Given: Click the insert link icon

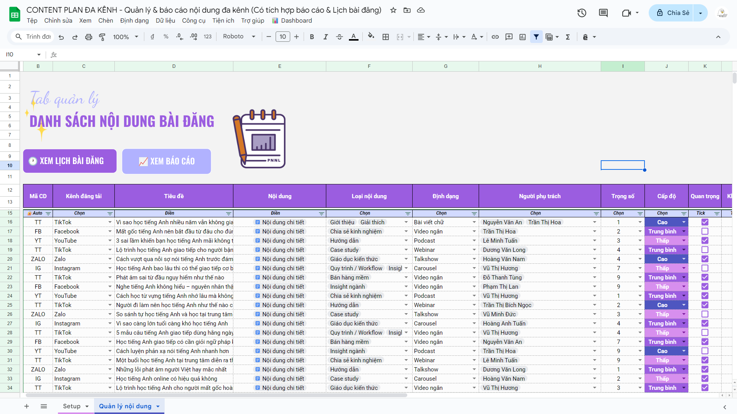Looking at the screenshot, I should [495, 37].
